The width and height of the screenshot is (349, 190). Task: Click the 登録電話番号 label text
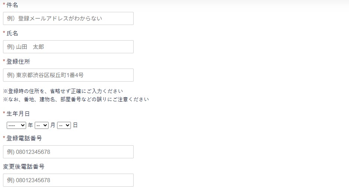click(24, 138)
